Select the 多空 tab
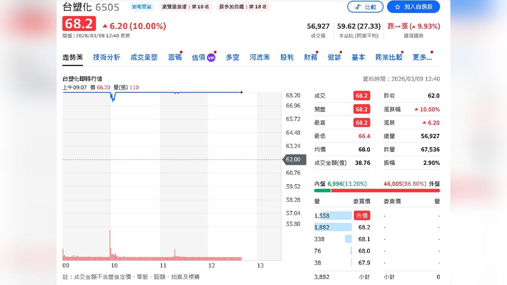The width and height of the screenshot is (507, 285). [233, 57]
